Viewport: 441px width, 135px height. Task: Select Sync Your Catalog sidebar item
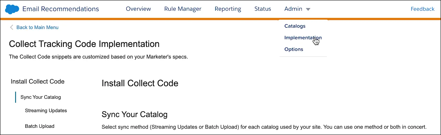point(41,97)
